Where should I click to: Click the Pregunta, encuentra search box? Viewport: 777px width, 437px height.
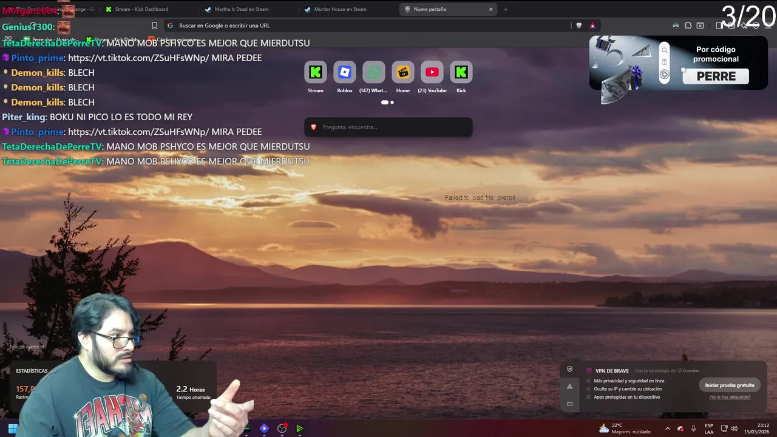click(388, 127)
